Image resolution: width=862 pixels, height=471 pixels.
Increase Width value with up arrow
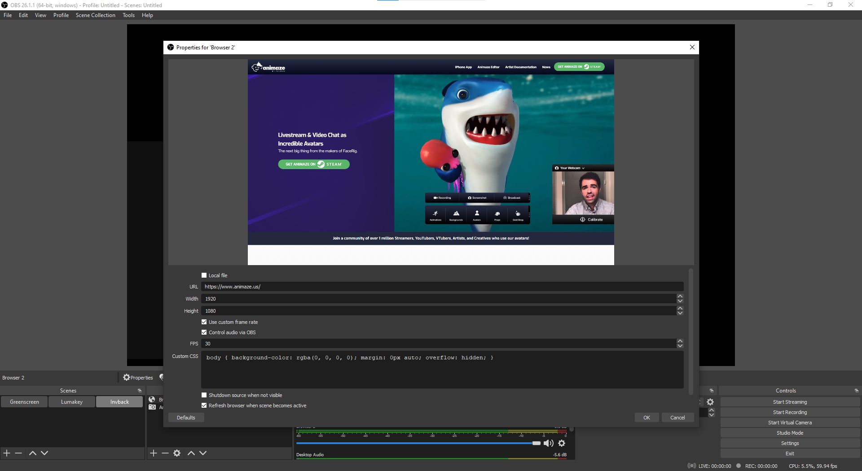[x=680, y=297]
